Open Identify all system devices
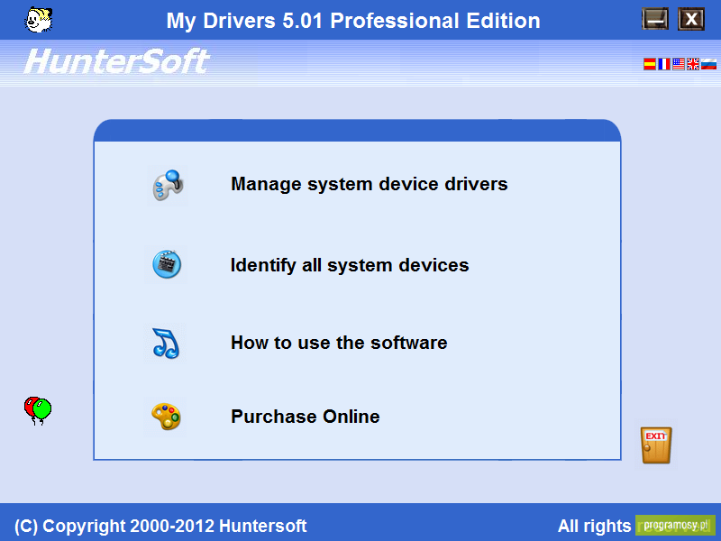Screen dimensions: 721x541 [350, 265]
